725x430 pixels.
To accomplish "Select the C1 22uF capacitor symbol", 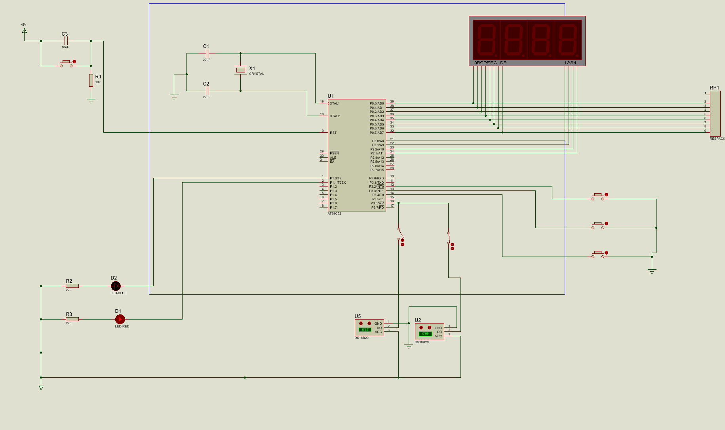I will [x=207, y=53].
